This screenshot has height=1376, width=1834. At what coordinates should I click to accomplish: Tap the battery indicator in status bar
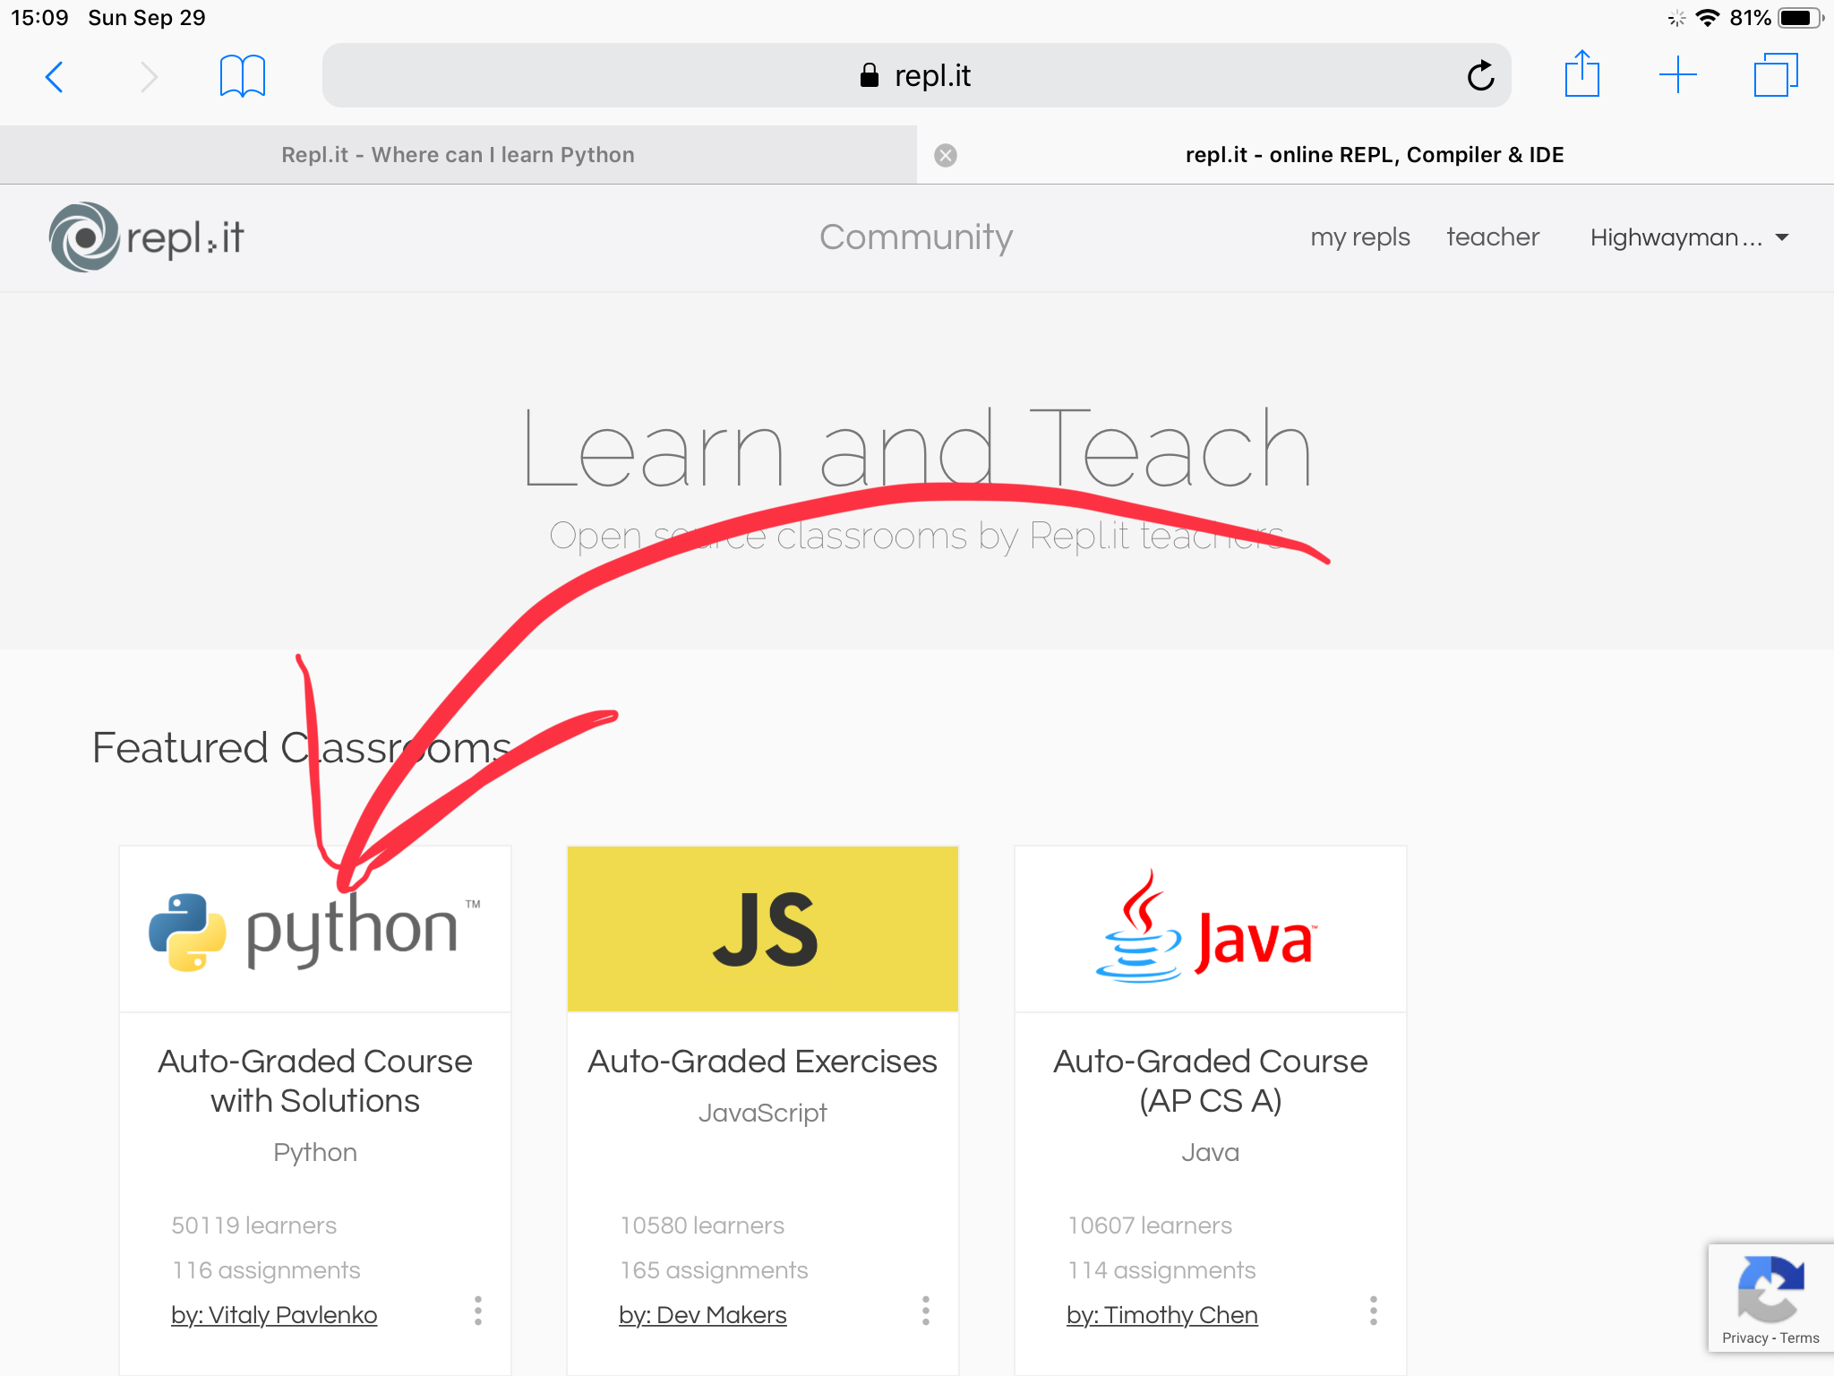point(1801,18)
